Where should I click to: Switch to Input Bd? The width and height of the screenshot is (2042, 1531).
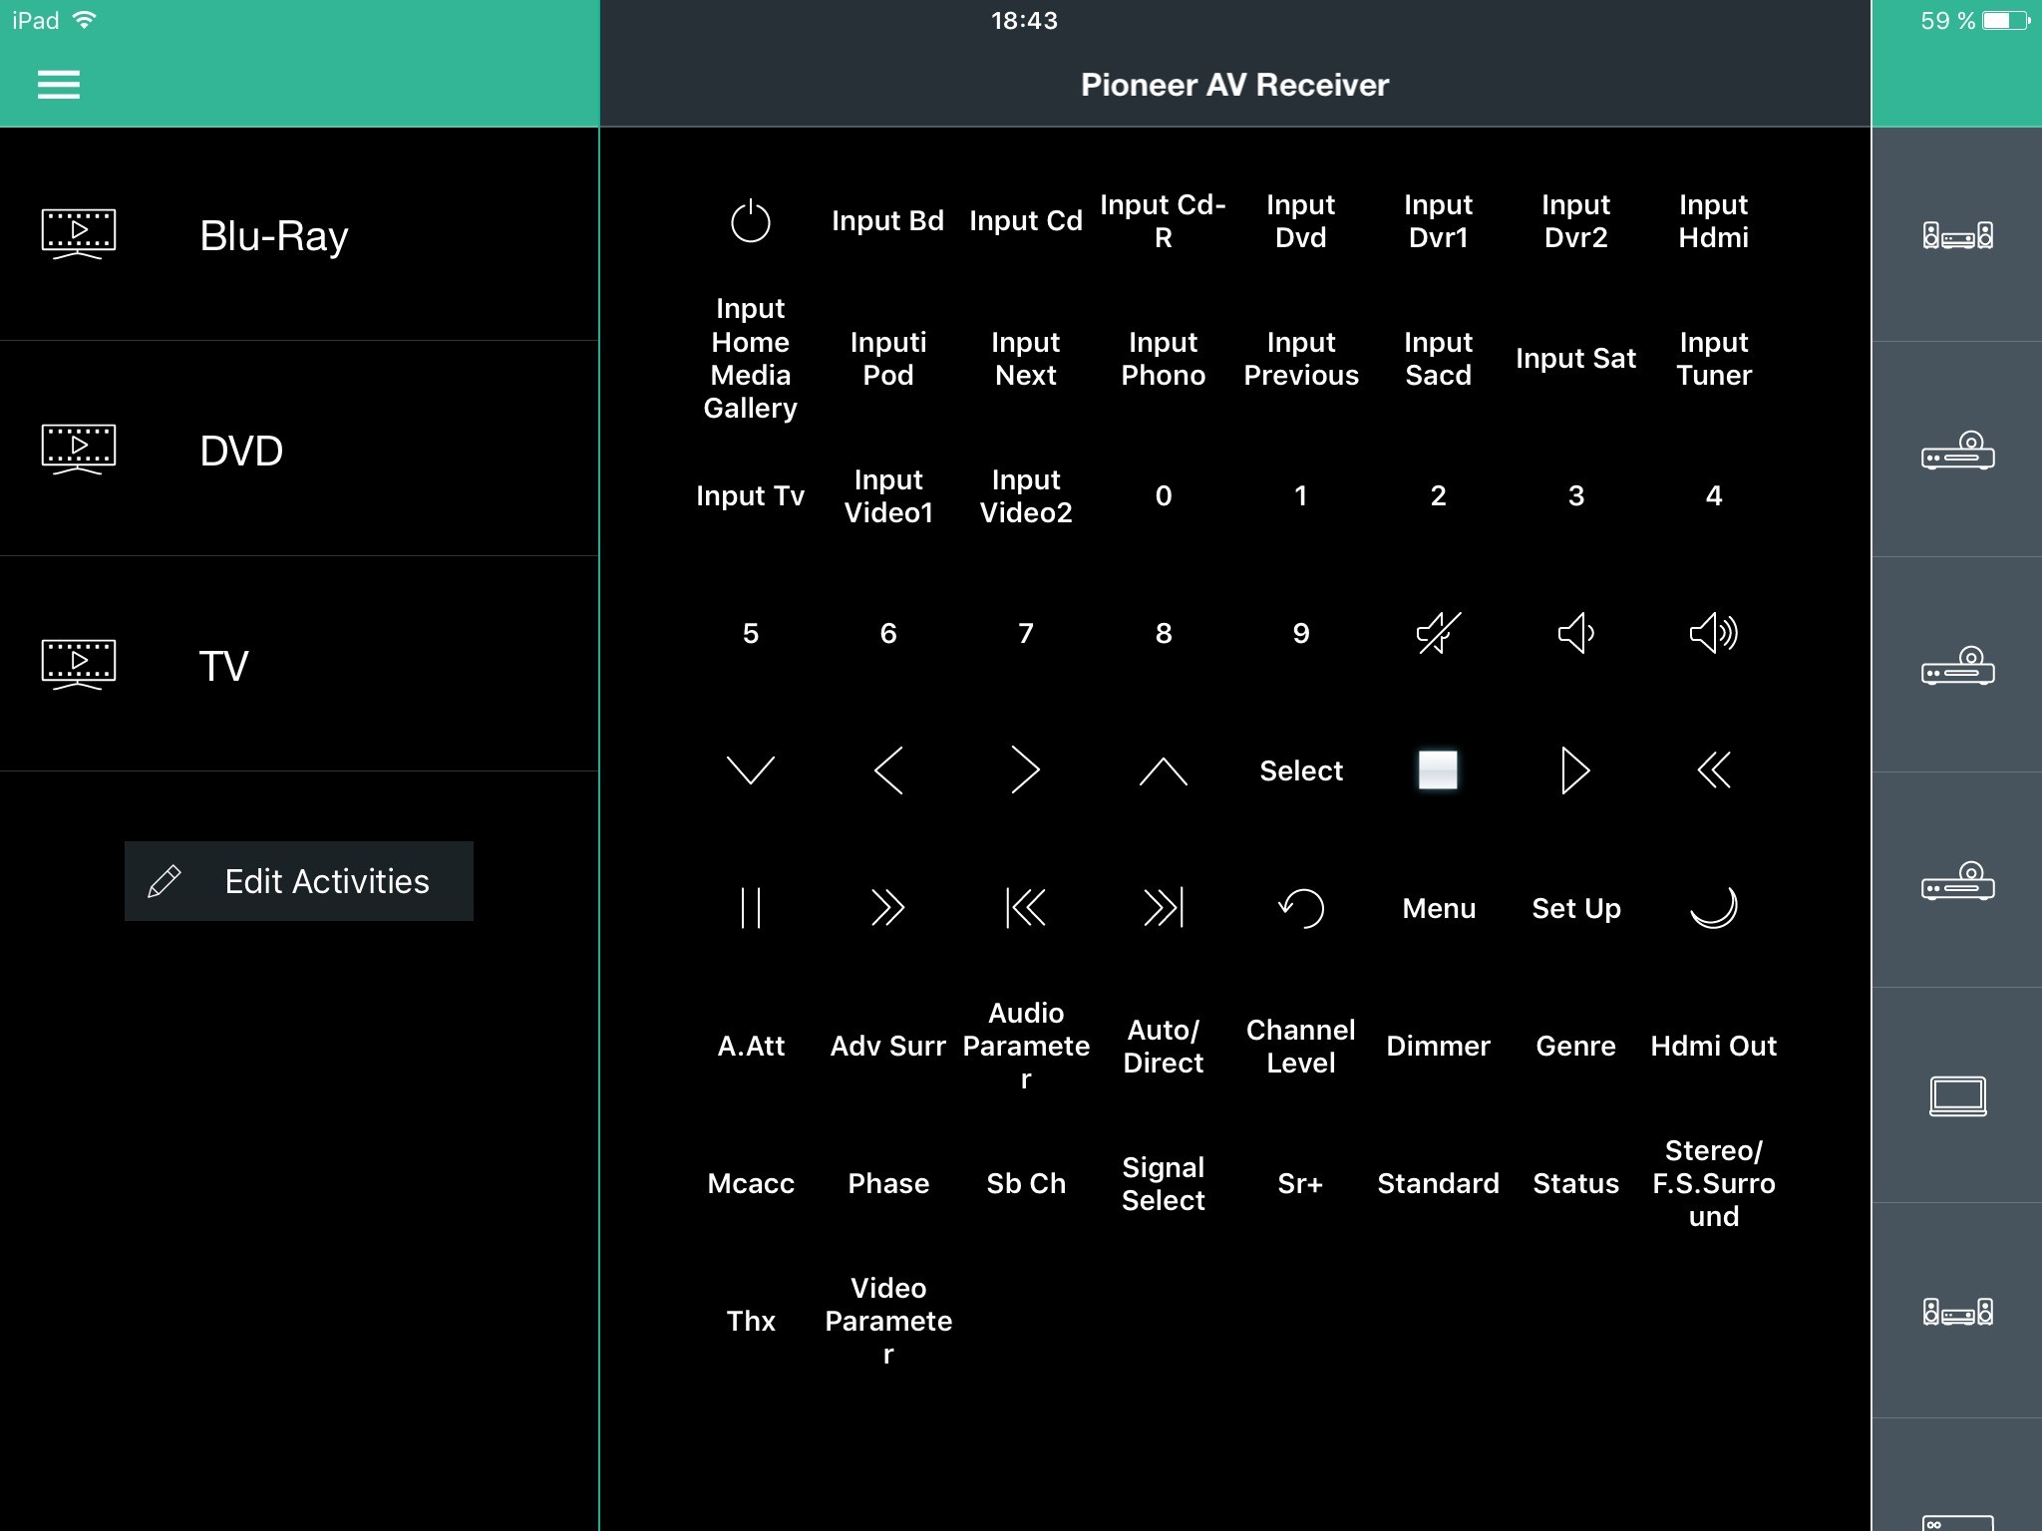pos(888,221)
